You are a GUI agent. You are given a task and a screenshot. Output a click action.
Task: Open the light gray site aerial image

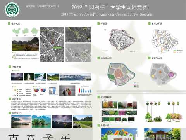(x=78, y=52)
